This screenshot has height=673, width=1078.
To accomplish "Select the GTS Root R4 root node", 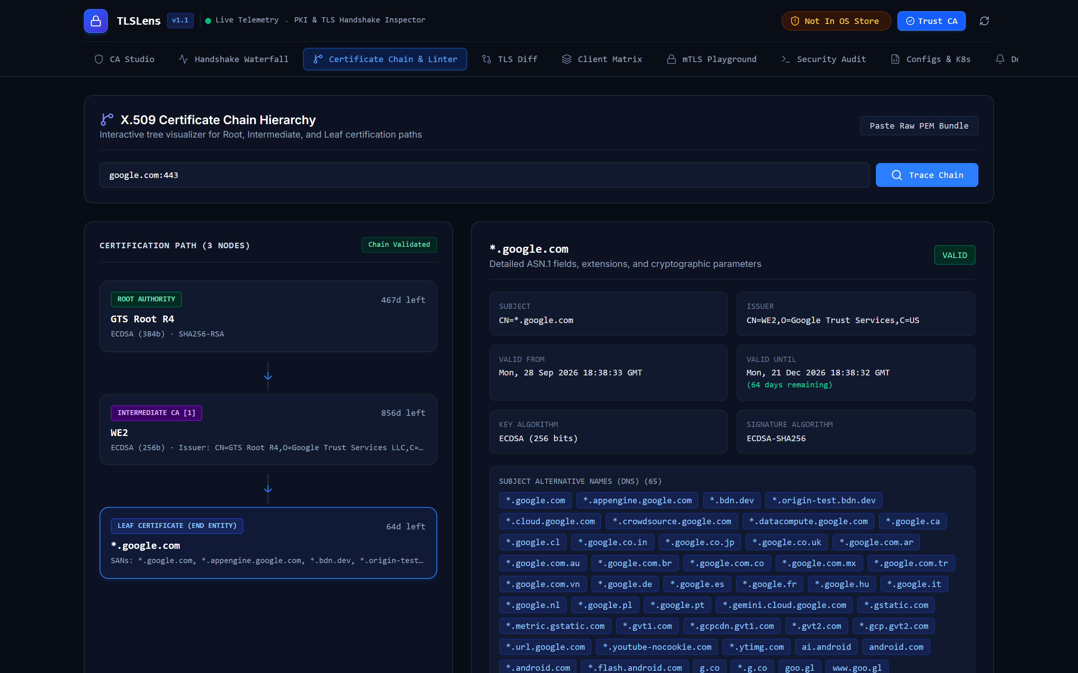I will [268, 316].
